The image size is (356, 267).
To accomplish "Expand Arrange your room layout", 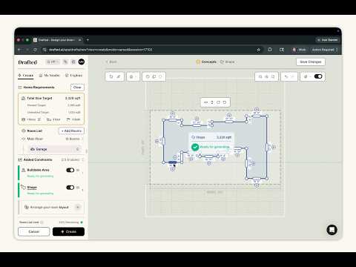I will tap(78, 207).
